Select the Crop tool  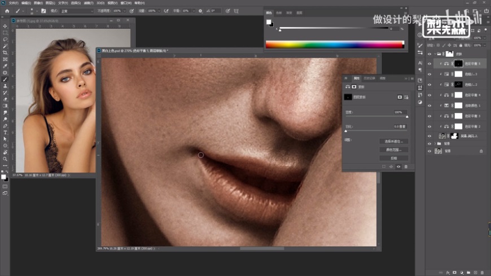tap(5, 52)
